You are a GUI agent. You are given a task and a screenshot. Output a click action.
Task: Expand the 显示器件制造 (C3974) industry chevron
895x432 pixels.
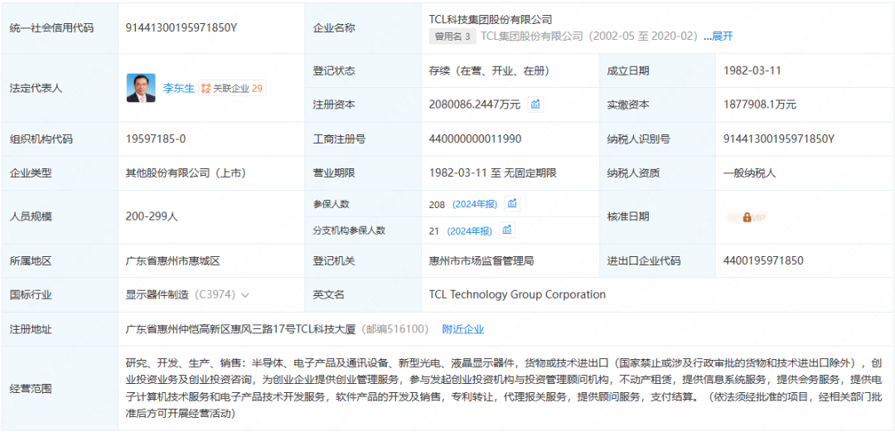pos(244,295)
